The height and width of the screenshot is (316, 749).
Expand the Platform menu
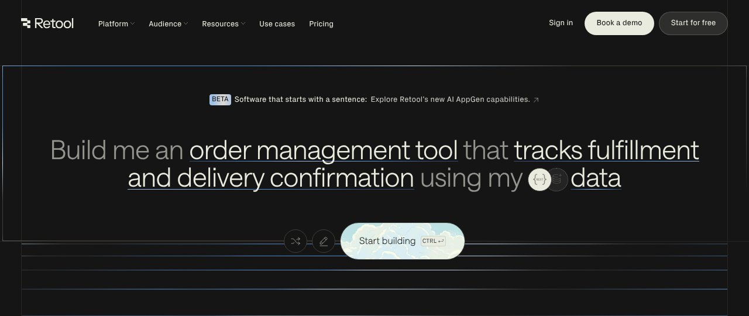point(116,24)
